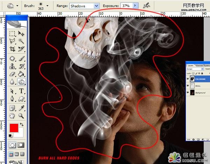Enable airbrush mode in options bar
Screen dimensions: 210x164
coord(146,6)
